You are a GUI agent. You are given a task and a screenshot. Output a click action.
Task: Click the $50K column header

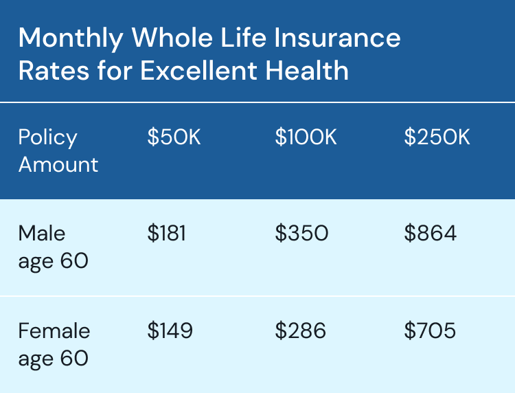click(174, 137)
